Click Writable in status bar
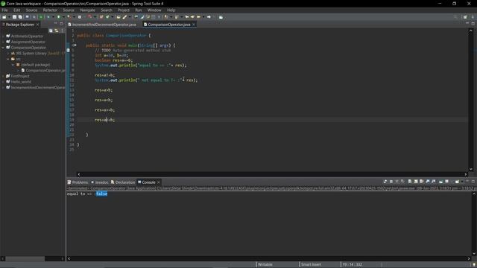477x268 pixels. tap(265, 264)
